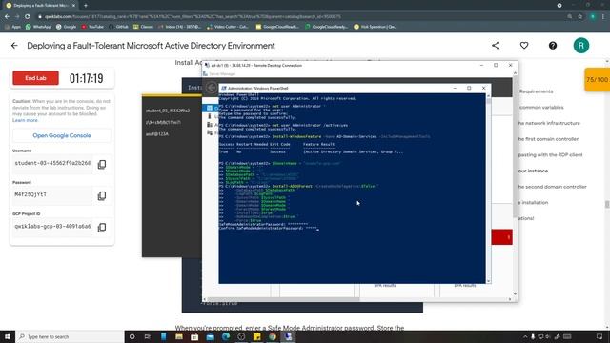Click the Server Manager back circle arrow
Viewport: 610px width, 343px height.
tap(212, 88)
